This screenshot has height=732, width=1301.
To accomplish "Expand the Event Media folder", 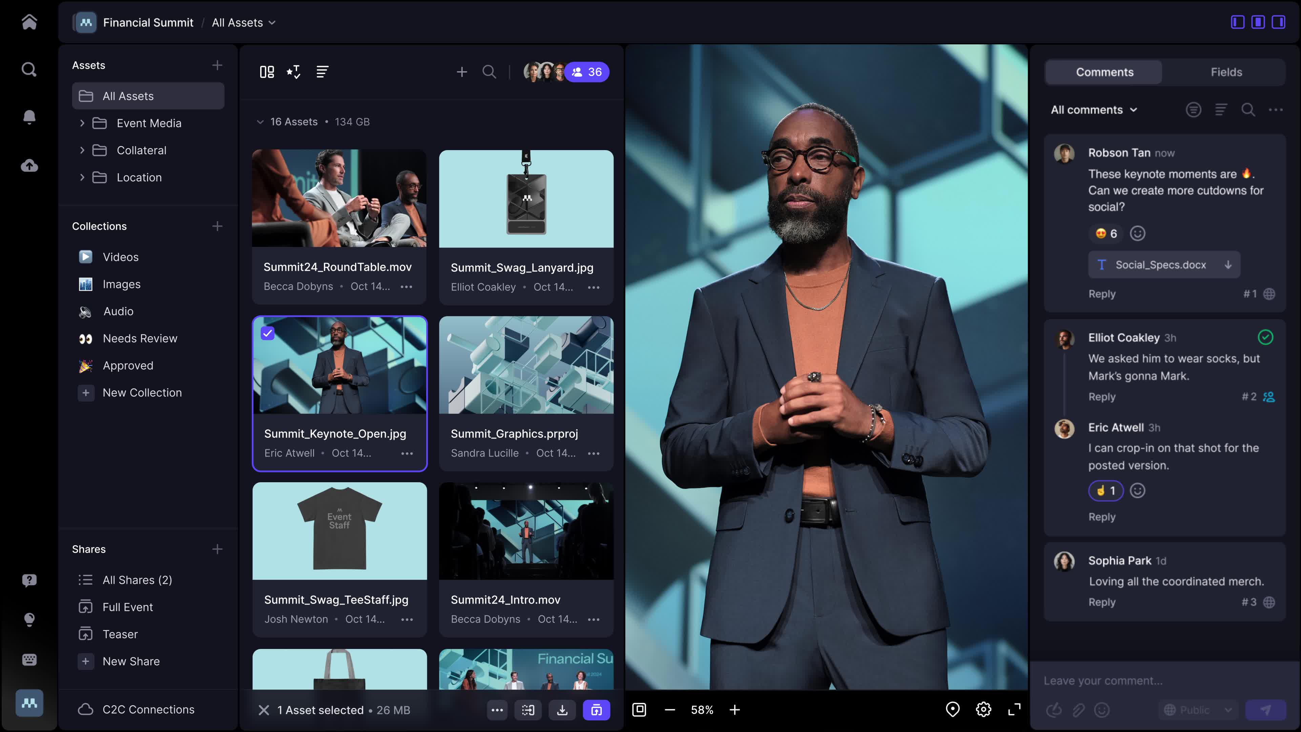I will click(82, 123).
